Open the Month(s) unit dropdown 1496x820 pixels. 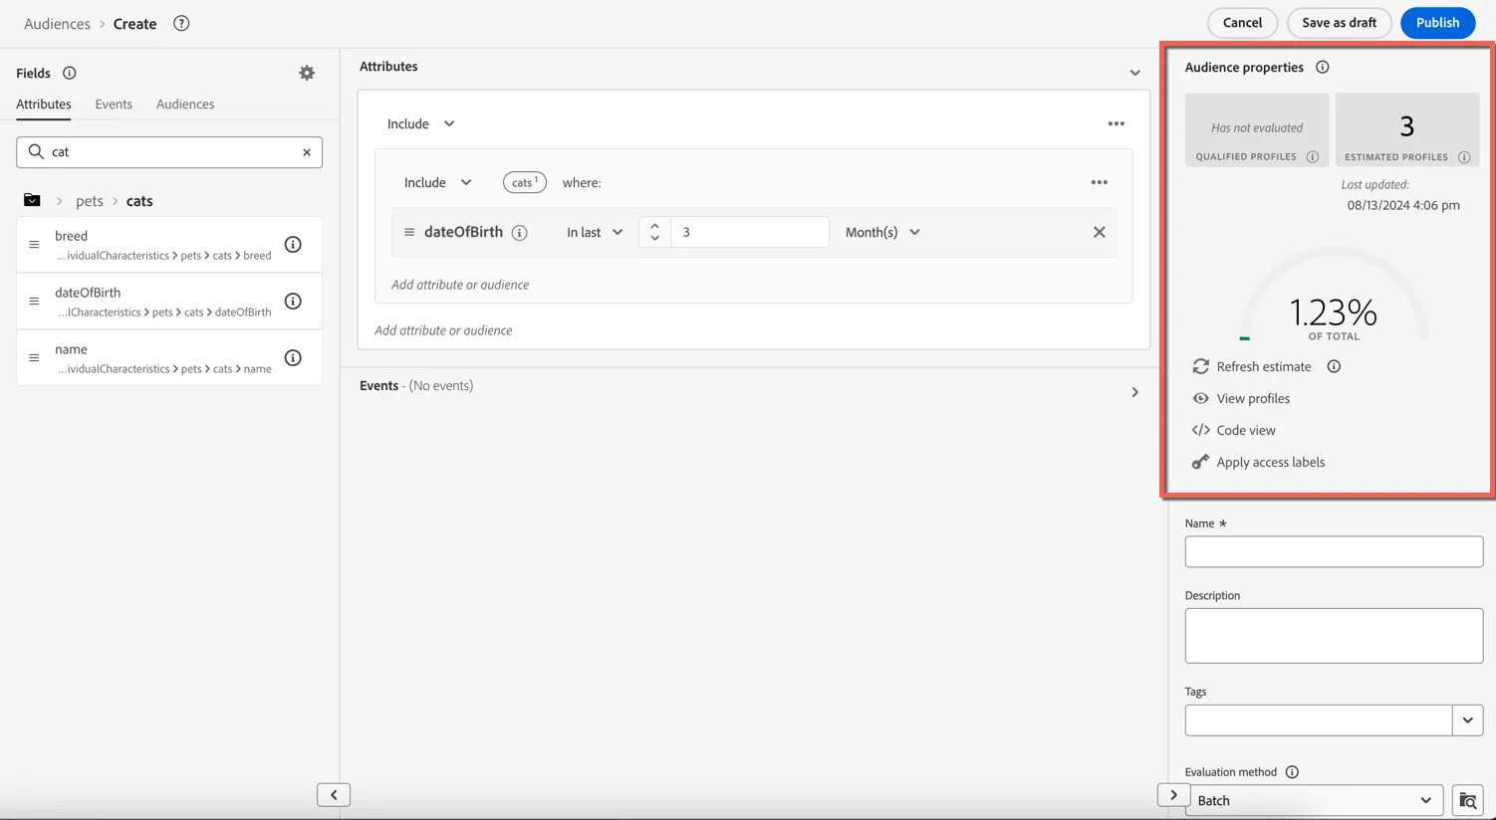882,232
